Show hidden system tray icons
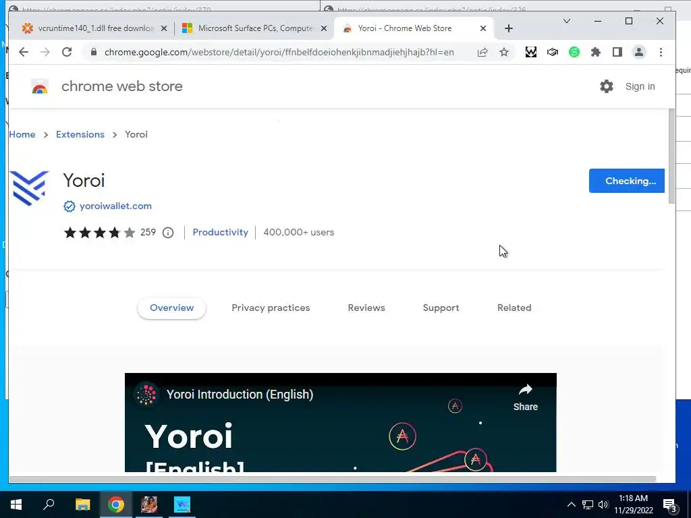Screen dimensions: 691x518 click(571, 505)
